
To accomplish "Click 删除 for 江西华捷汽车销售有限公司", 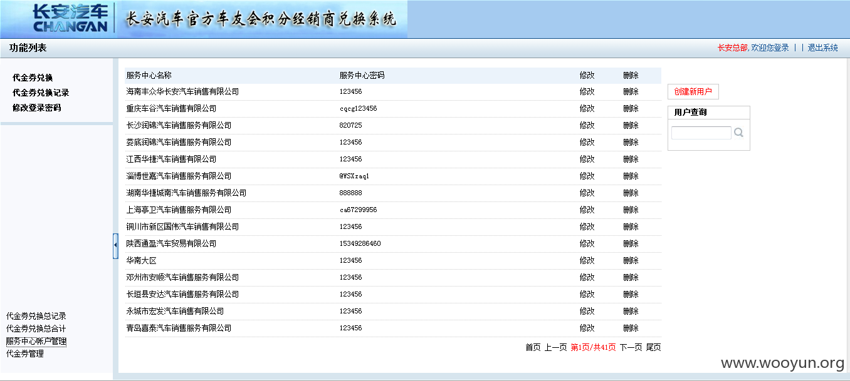I will coord(631,159).
